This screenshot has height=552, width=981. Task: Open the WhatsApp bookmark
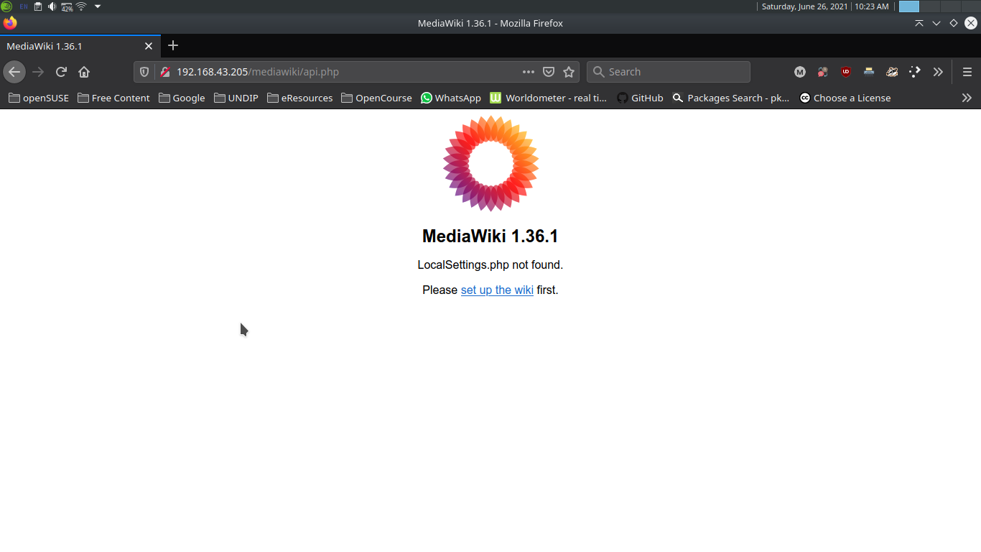451,98
